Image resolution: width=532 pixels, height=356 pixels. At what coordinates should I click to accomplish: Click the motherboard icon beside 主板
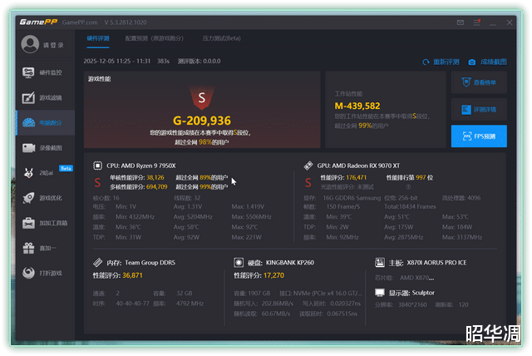(x=380, y=262)
